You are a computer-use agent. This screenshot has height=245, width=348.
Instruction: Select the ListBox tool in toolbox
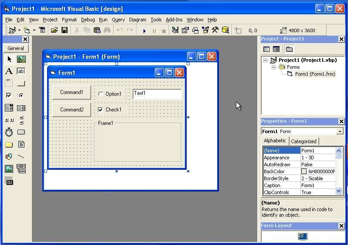21,108
